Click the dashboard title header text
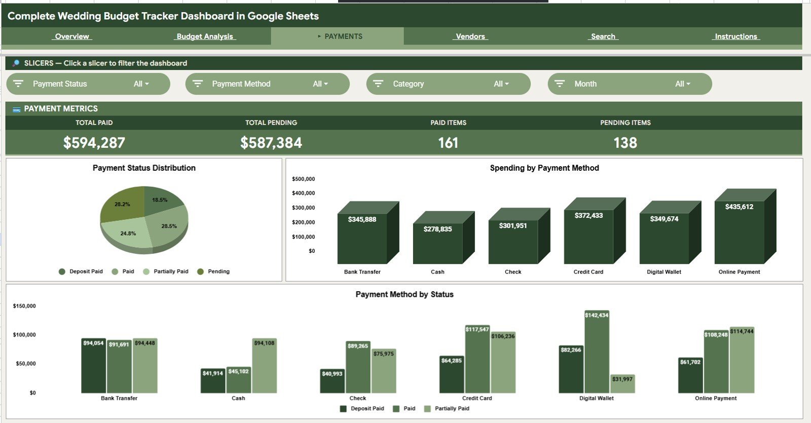Image resolution: width=811 pixels, height=423 pixels. pos(163,16)
